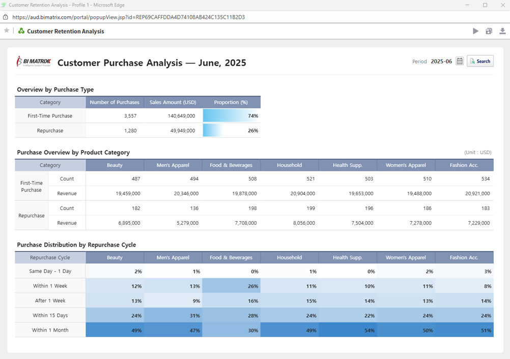
Task: Click Food & Beverages Within 1 Week 26% cell
Action: 231,286
